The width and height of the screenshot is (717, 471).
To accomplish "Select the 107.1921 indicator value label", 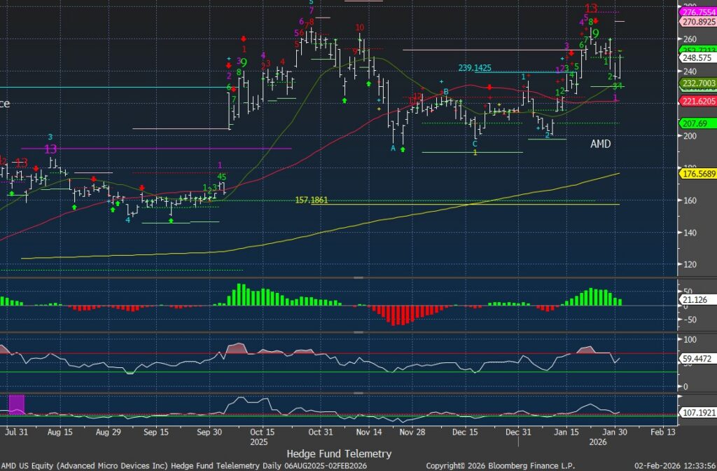I will pyautogui.click(x=697, y=414).
